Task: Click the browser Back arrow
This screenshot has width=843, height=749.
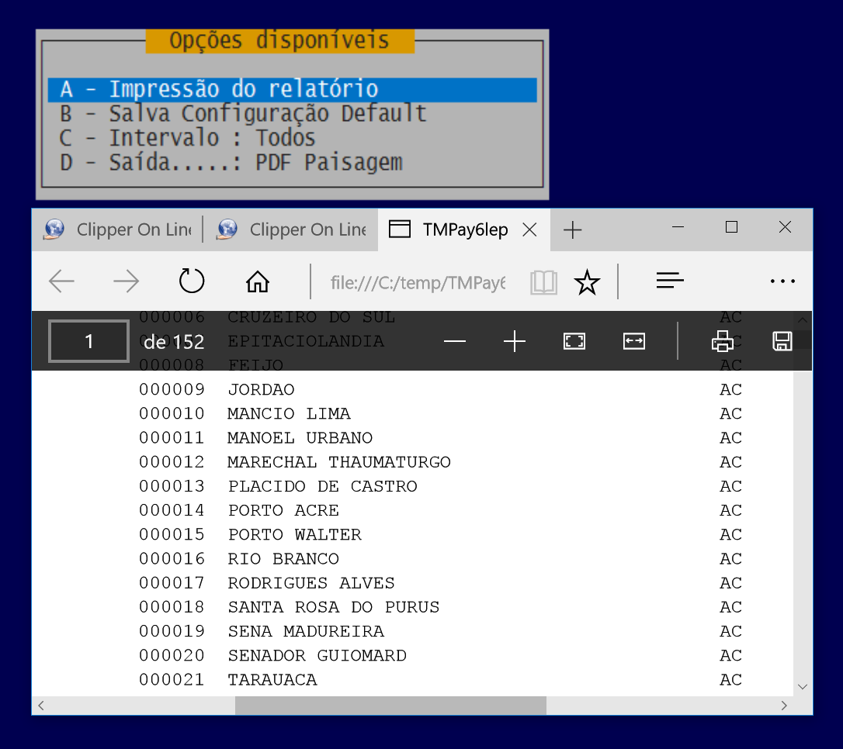Action: (62, 281)
